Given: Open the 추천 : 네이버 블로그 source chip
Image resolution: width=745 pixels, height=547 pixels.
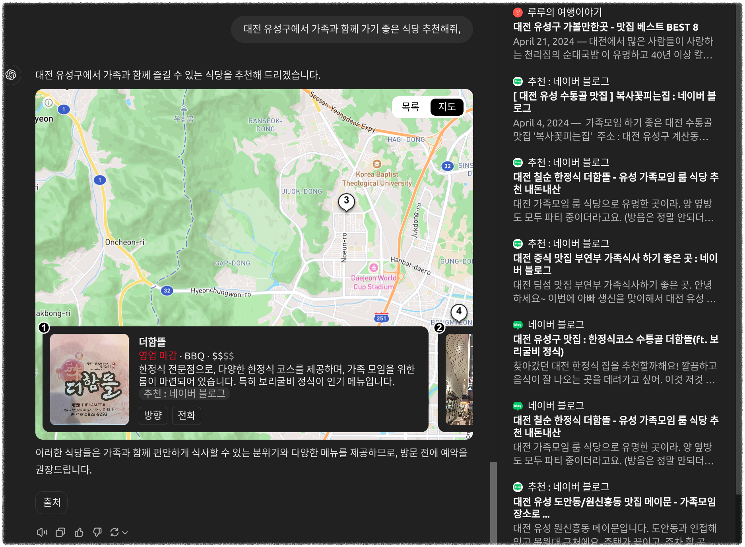Looking at the screenshot, I should (184, 394).
